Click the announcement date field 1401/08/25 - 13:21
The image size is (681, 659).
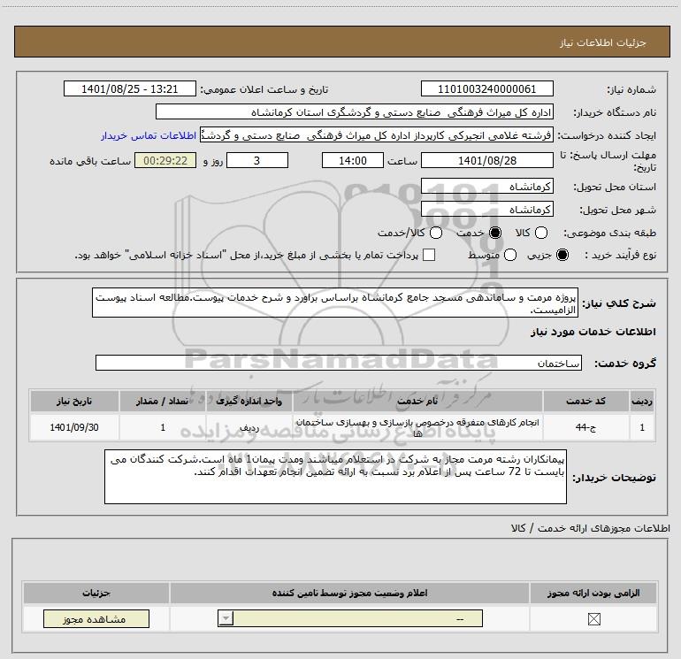point(130,88)
